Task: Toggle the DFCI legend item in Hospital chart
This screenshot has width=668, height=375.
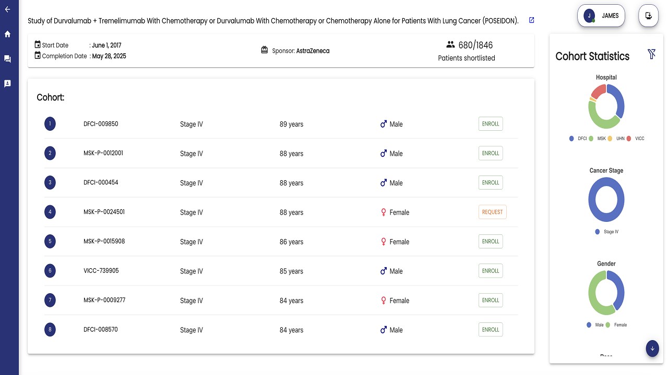Action: (x=578, y=139)
